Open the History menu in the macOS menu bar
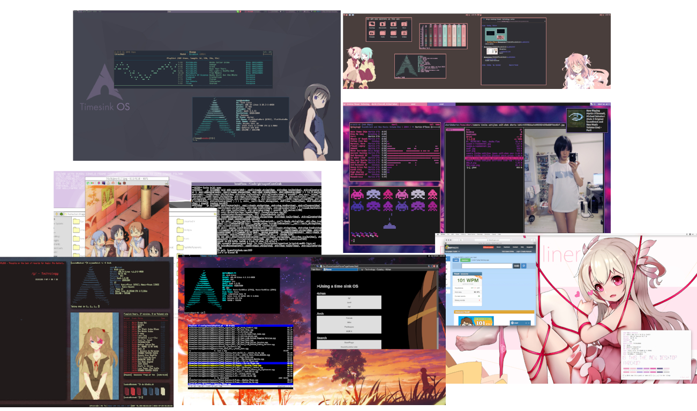The width and height of the screenshot is (697, 411). (463, 234)
